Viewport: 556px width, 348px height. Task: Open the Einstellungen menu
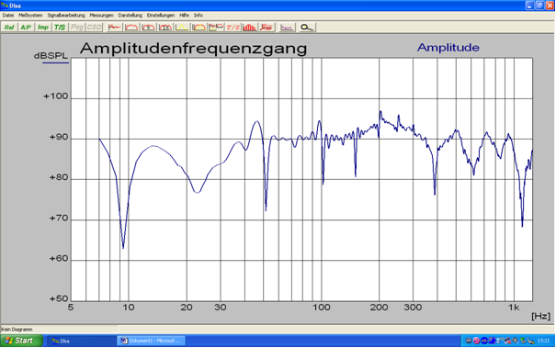click(x=161, y=16)
